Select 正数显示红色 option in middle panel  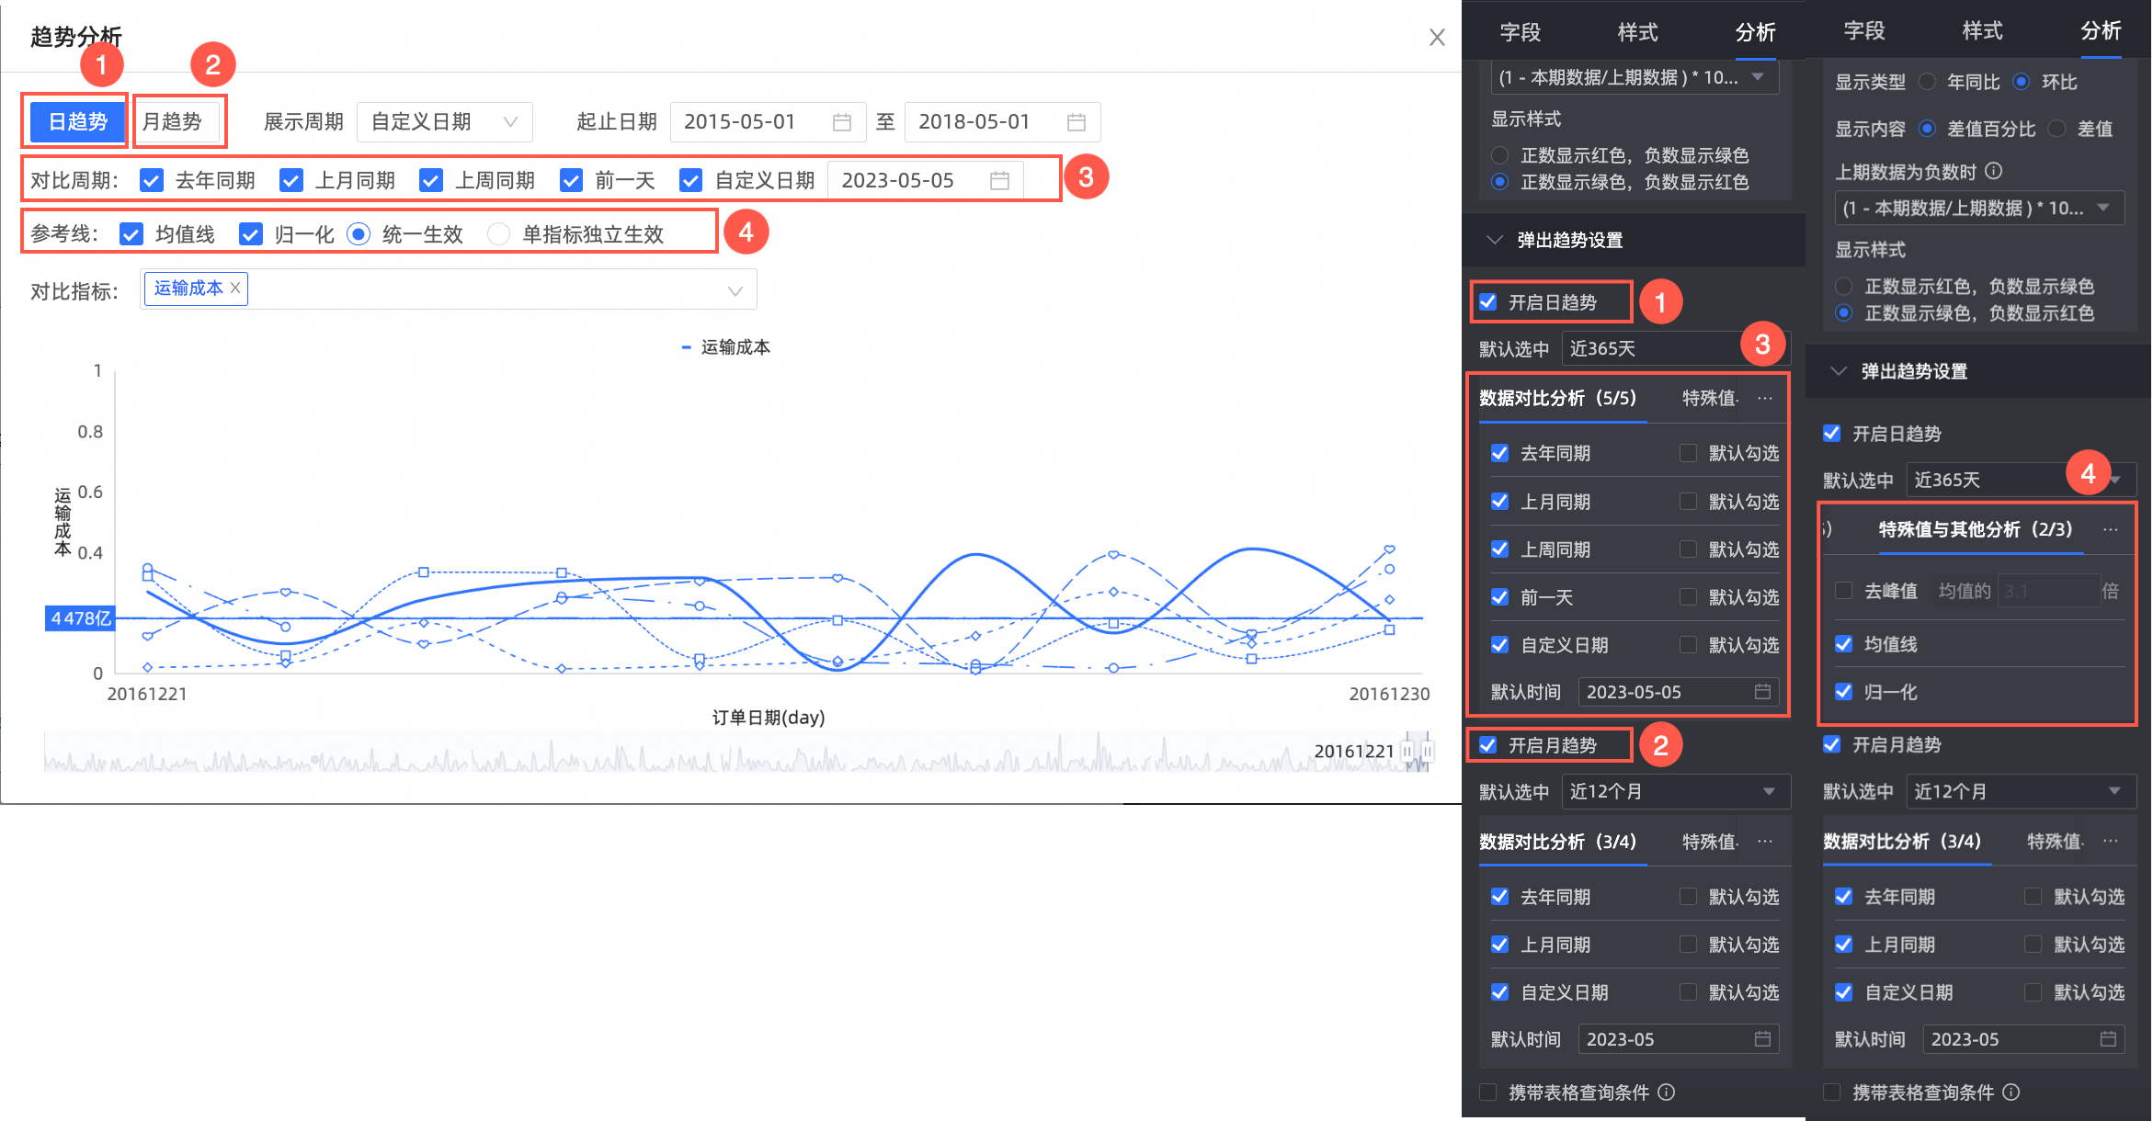pos(1499,155)
